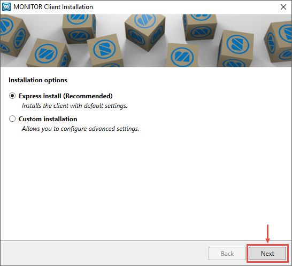Go to previous step with Back button
The width and height of the screenshot is (292, 266).
click(x=227, y=253)
